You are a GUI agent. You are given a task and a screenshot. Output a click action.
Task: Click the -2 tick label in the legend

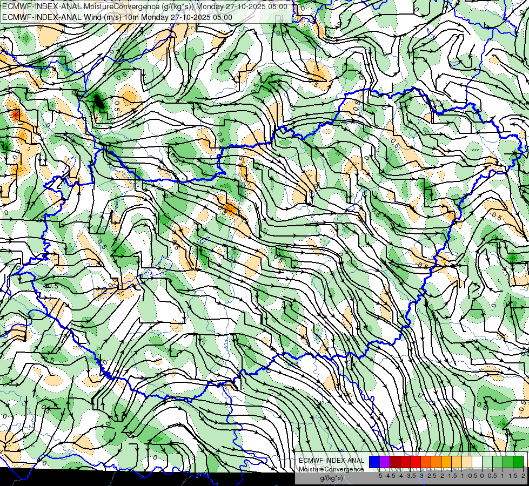(441, 476)
